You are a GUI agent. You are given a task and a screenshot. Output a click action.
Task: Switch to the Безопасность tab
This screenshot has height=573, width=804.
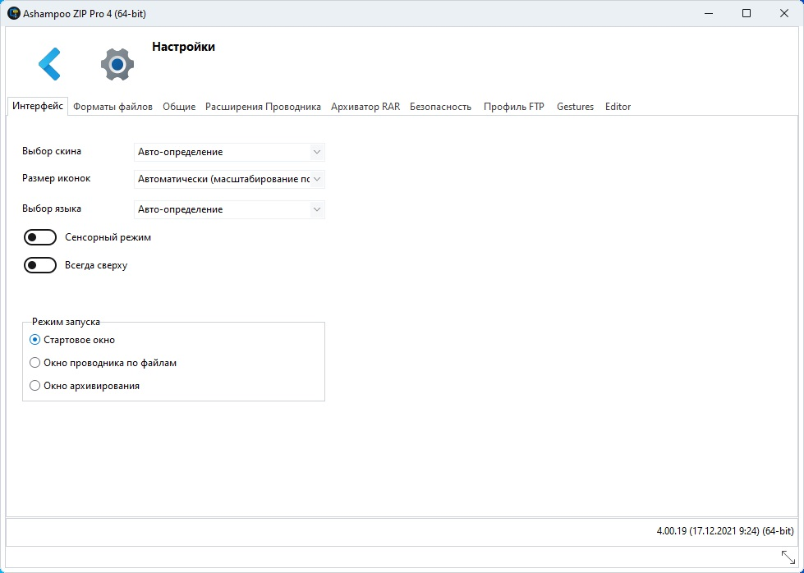pyautogui.click(x=440, y=107)
